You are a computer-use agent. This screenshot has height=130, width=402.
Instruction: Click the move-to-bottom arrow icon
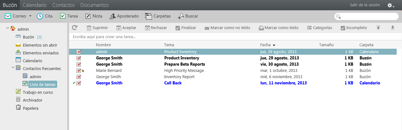point(392,28)
